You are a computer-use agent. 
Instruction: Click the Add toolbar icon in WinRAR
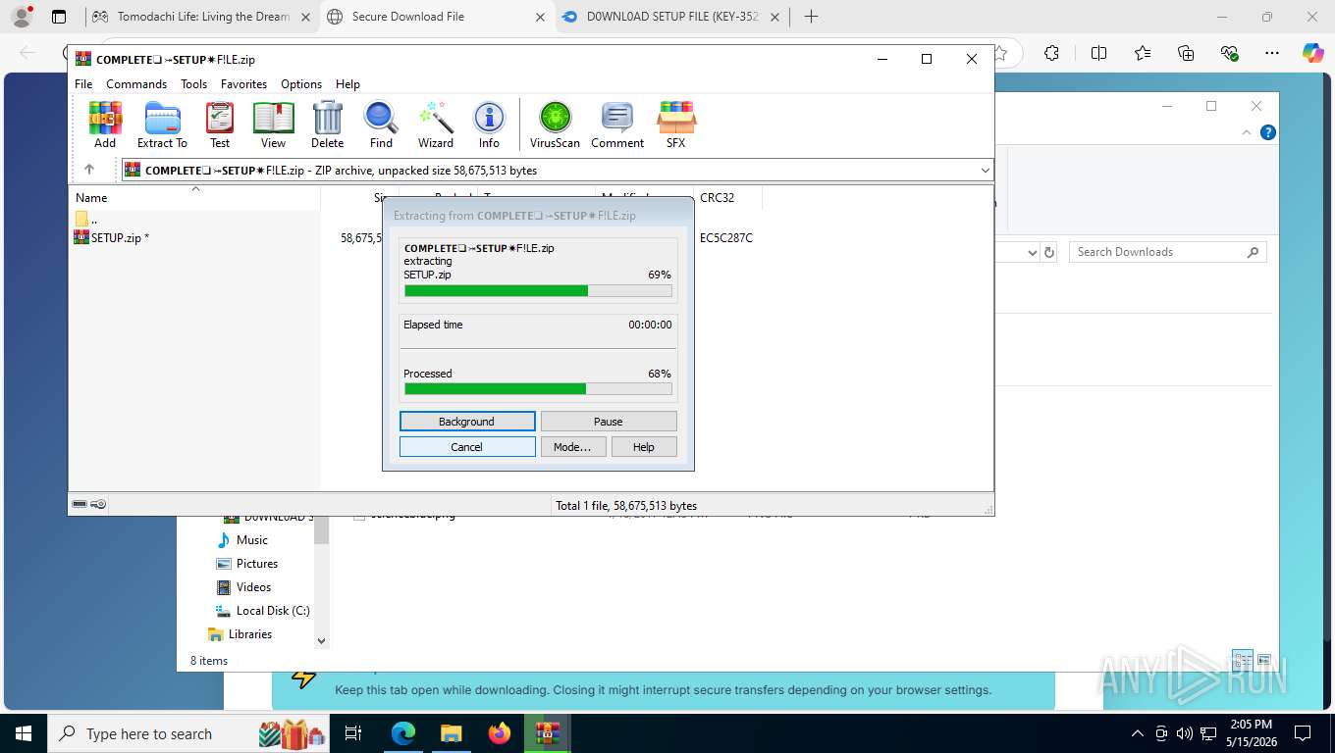tap(105, 125)
